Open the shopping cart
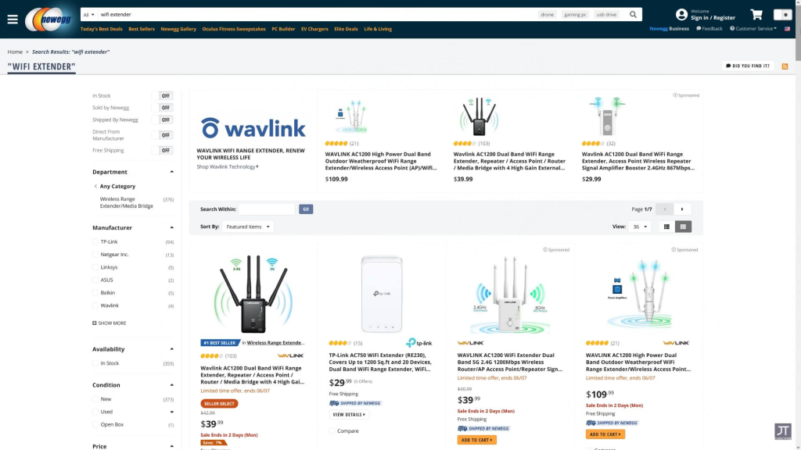This screenshot has height=450, width=801. (x=756, y=14)
